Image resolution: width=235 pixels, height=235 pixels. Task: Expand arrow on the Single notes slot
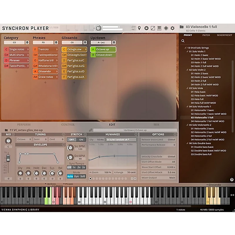pos(28,49)
